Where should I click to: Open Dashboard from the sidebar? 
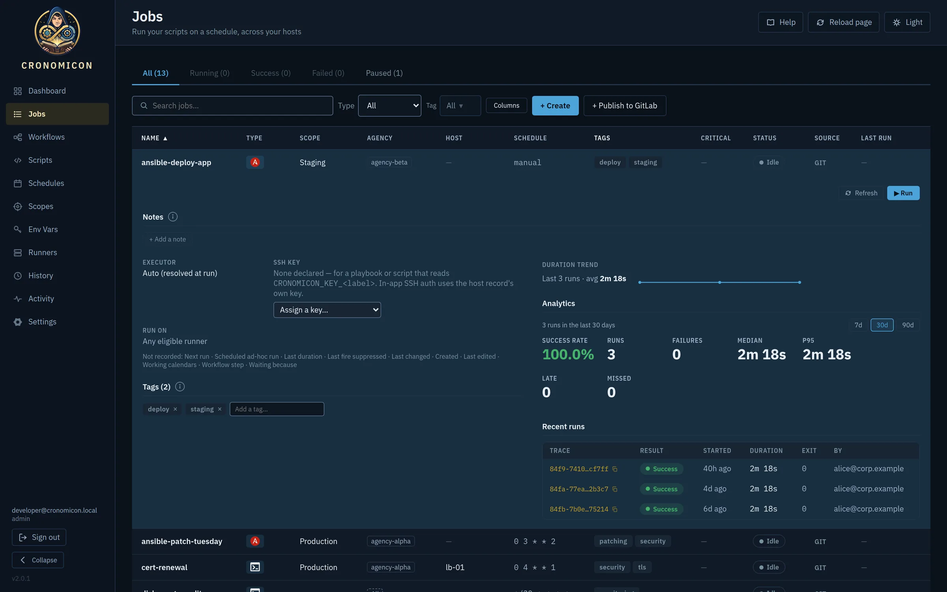coord(57,91)
